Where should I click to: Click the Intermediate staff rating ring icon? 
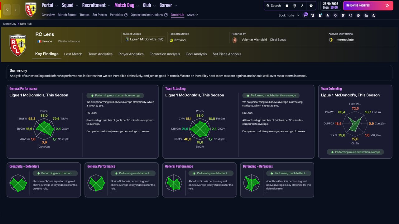(x=331, y=40)
